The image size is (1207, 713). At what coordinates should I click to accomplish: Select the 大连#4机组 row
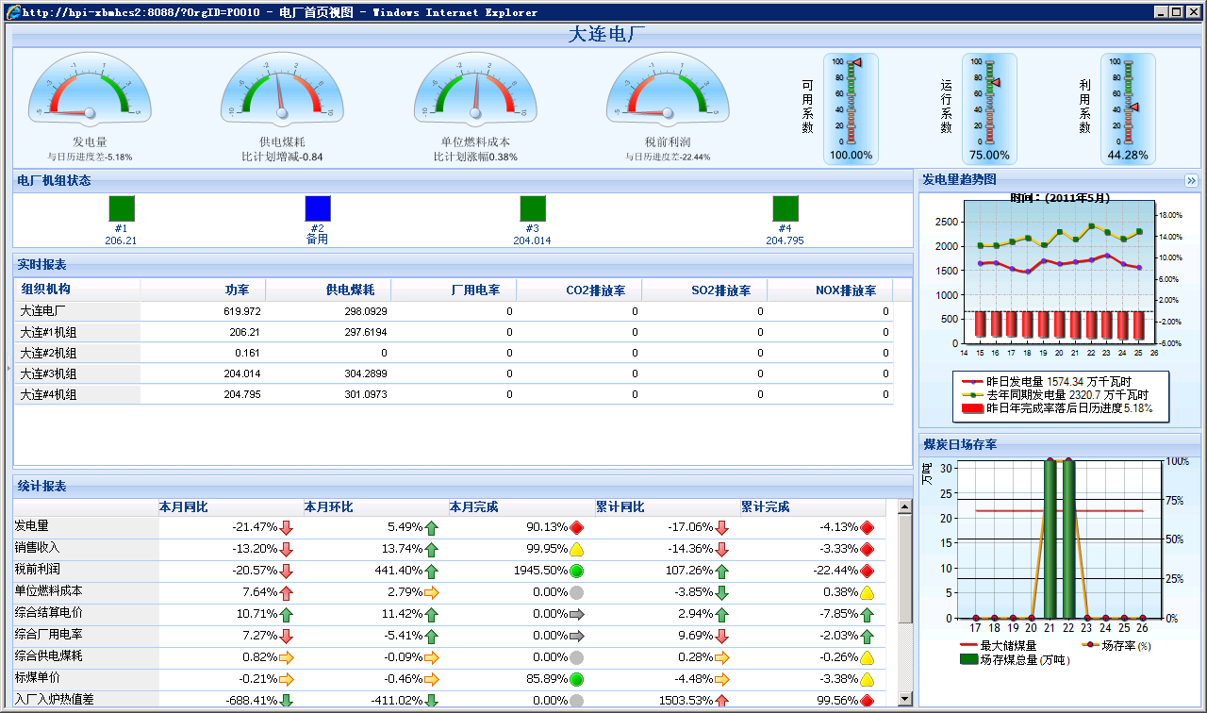coord(454,394)
